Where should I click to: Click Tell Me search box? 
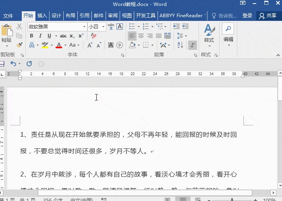[x=224, y=16]
